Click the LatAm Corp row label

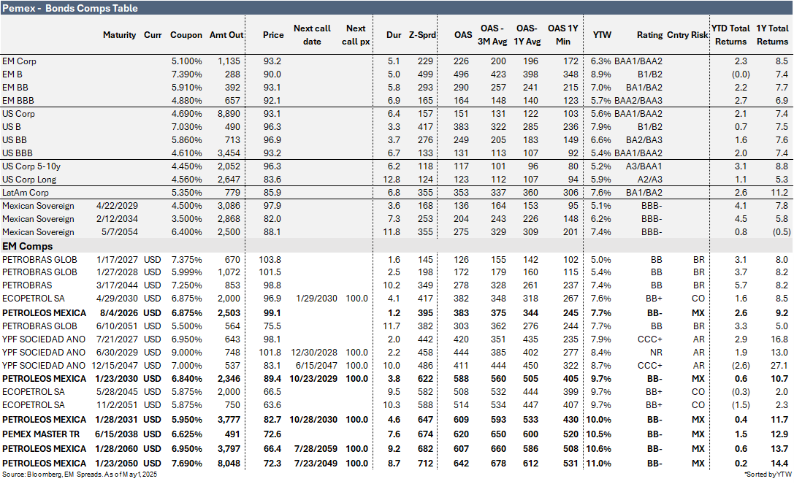(26, 193)
